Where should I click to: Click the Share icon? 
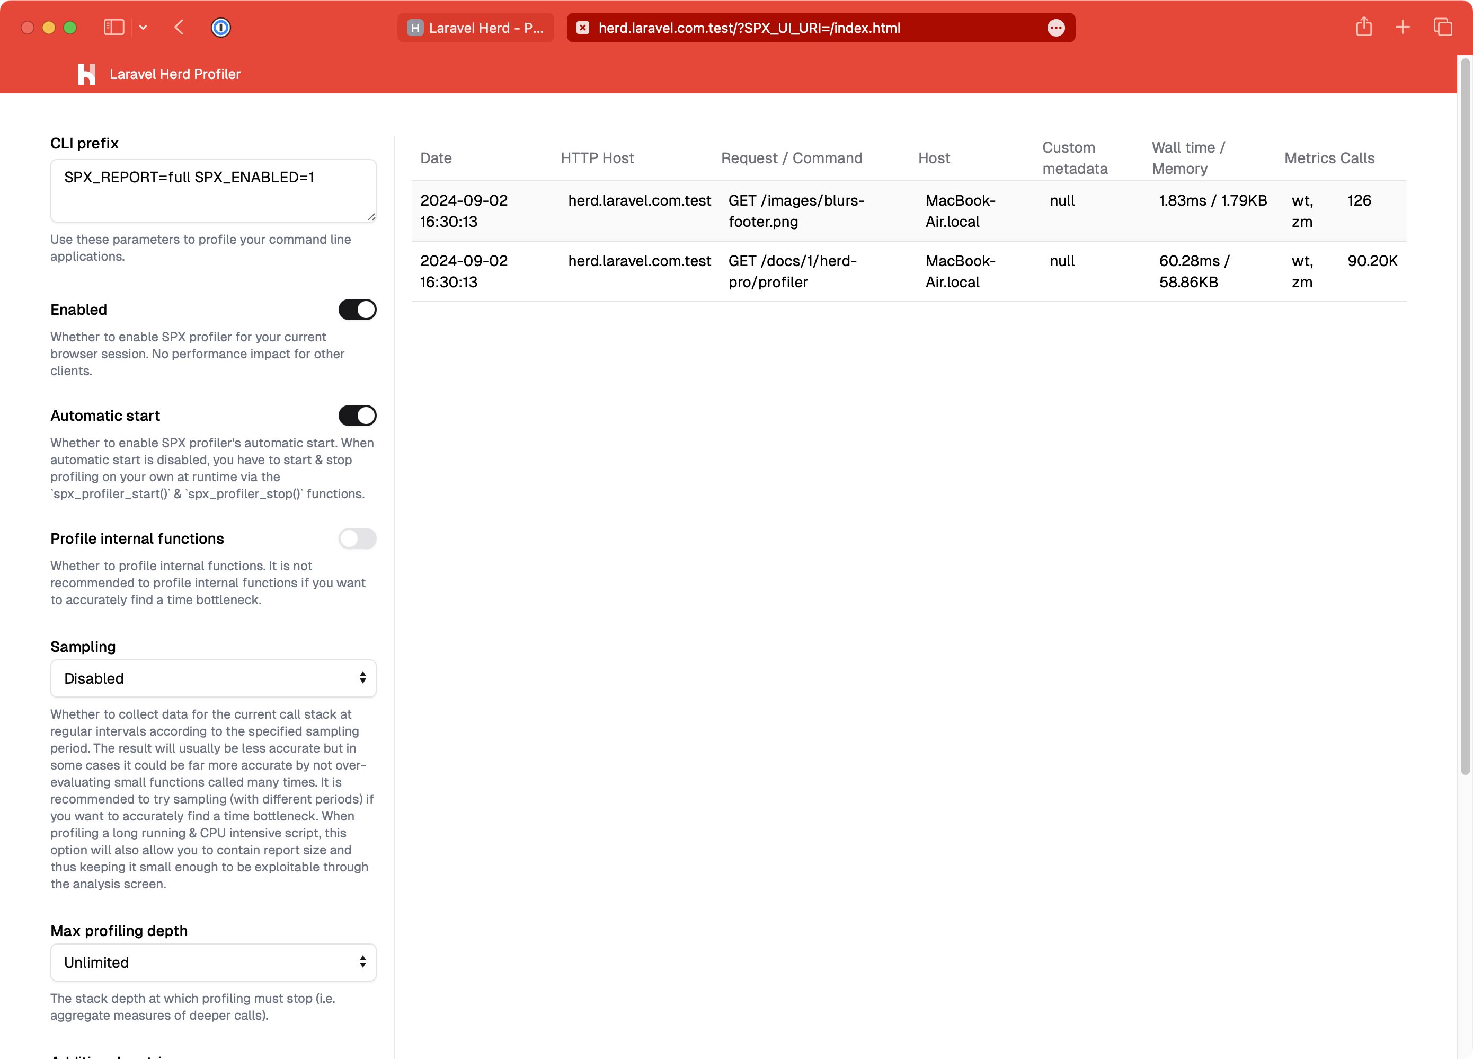tap(1364, 27)
